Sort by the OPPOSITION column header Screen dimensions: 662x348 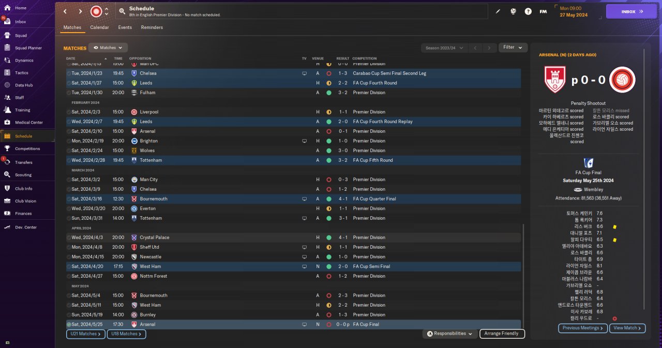[x=140, y=58]
